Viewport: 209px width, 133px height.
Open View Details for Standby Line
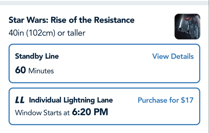pyautogui.click(x=173, y=57)
